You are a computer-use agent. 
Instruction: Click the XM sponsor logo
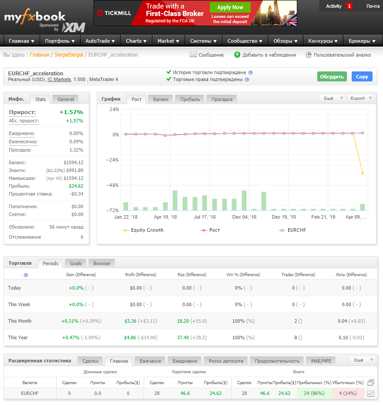(x=74, y=27)
